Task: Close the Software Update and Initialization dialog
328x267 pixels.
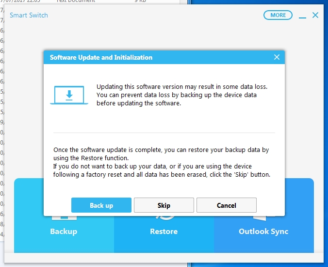Action: tap(277, 57)
